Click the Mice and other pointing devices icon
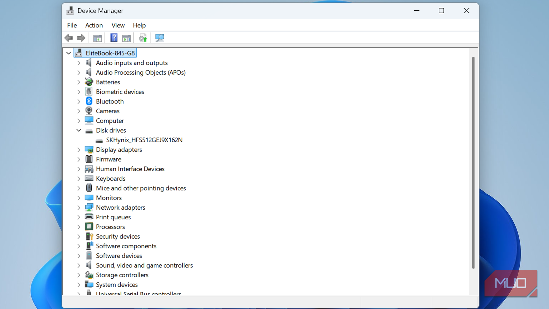This screenshot has width=549, height=309. [89, 188]
